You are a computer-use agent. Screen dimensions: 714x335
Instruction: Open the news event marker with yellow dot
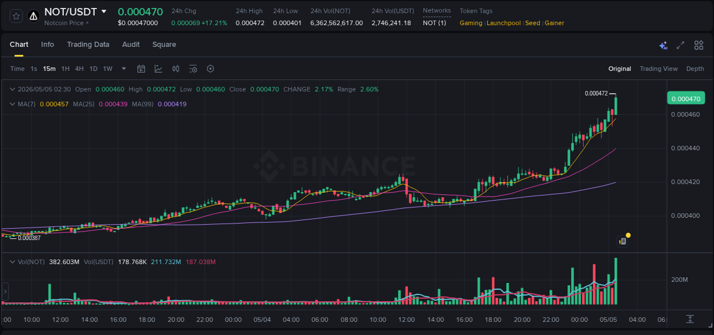click(x=623, y=241)
